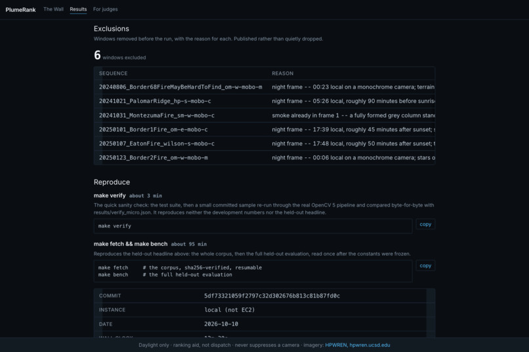Copy the make verify command
This screenshot has width=529, height=352.
[x=425, y=224]
